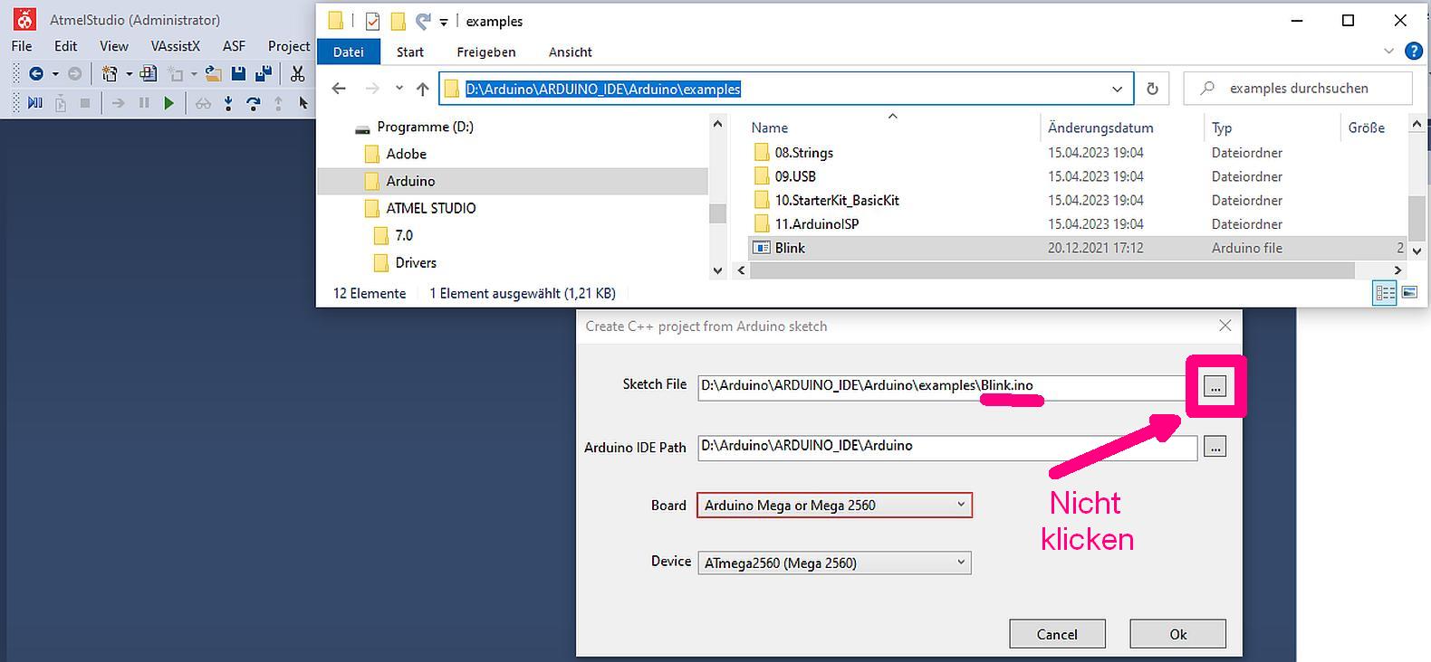1431x662 pixels.
Task: Click the browse button beside Sketch File
Action: point(1215,387)
